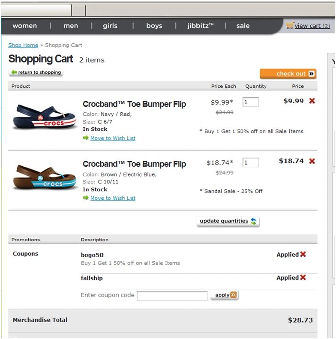
Task: Open the Brown / Electric Blue flip-flop thumbnail
Action: click(x=45, y=177)
